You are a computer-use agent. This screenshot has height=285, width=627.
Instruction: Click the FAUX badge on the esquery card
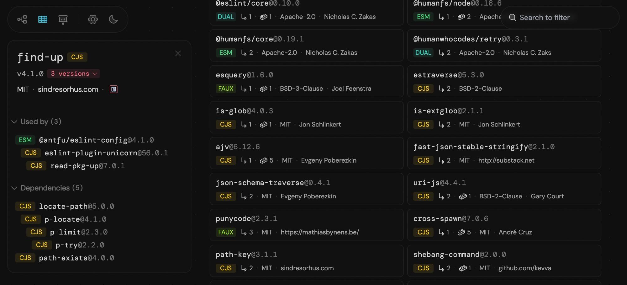(226, 89)
